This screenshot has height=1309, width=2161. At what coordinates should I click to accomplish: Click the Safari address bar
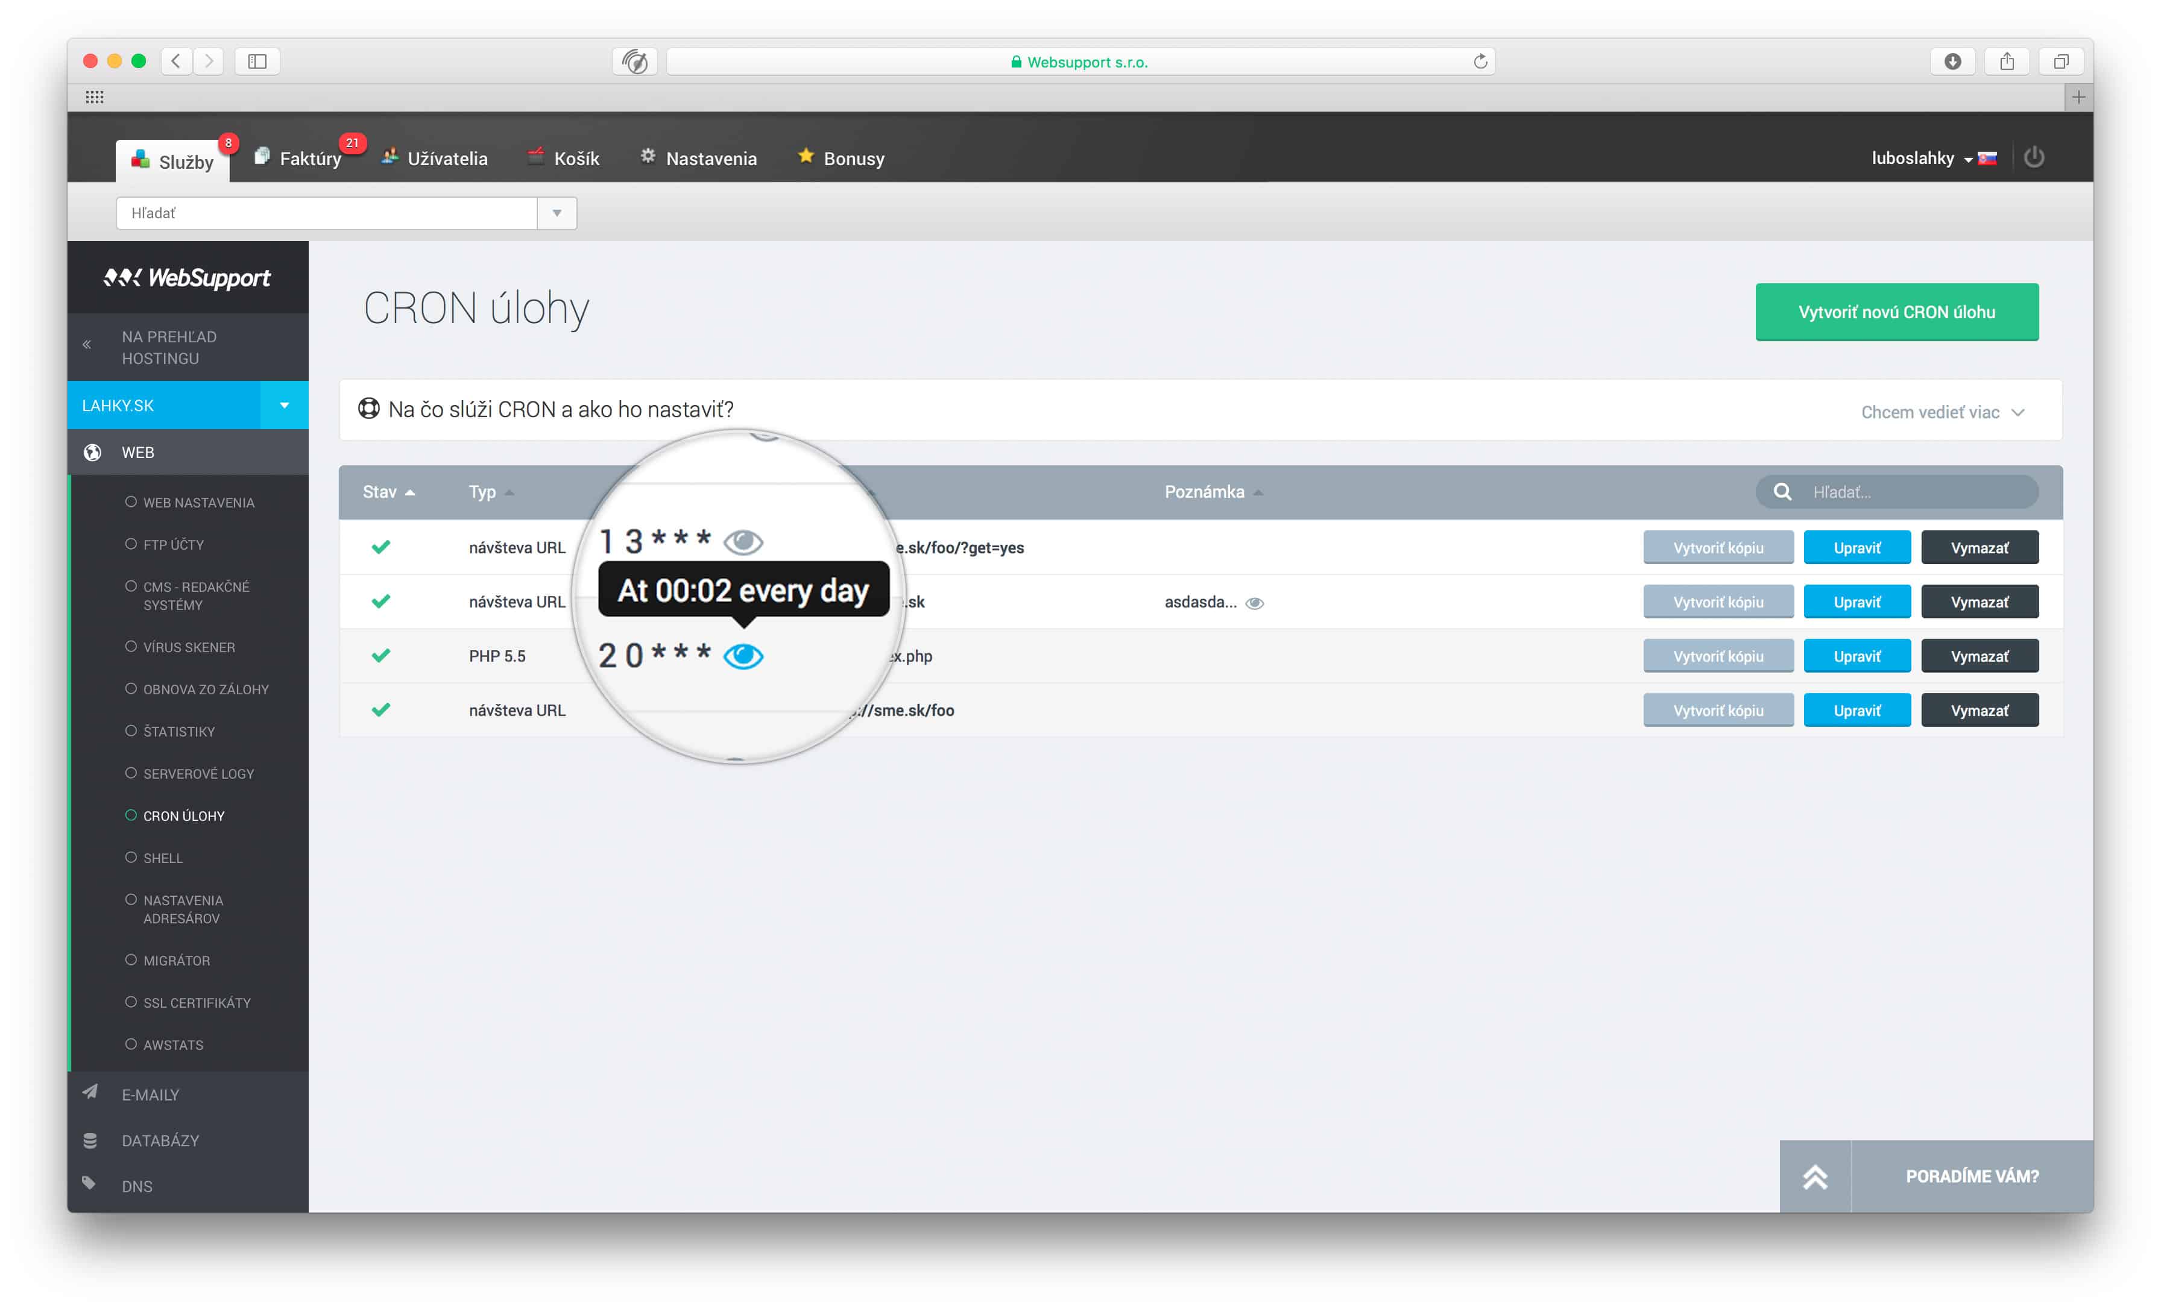[1080, 61]
